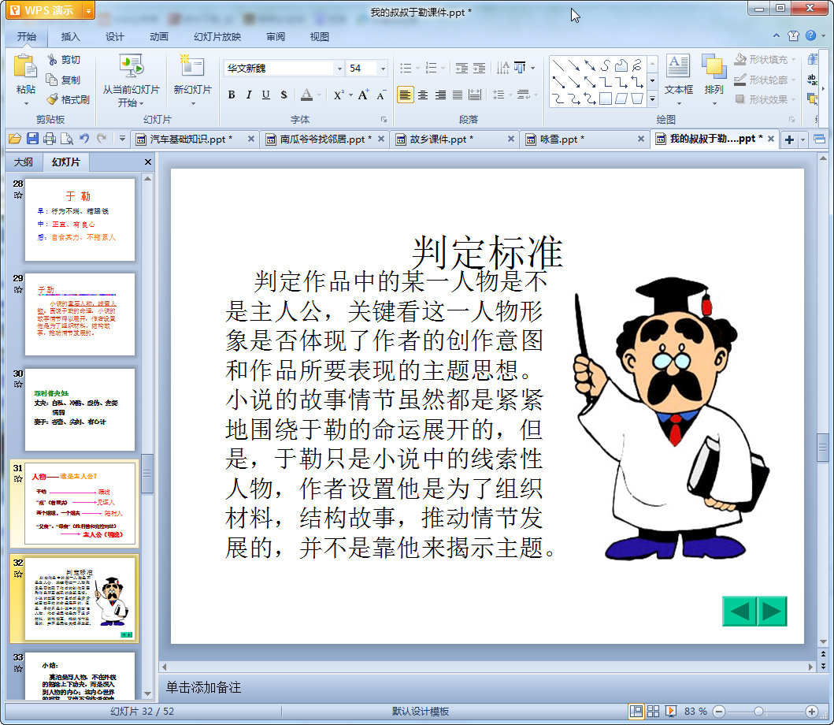
Task: Click the green previous arrow on slide
Action: click(739, 611)
